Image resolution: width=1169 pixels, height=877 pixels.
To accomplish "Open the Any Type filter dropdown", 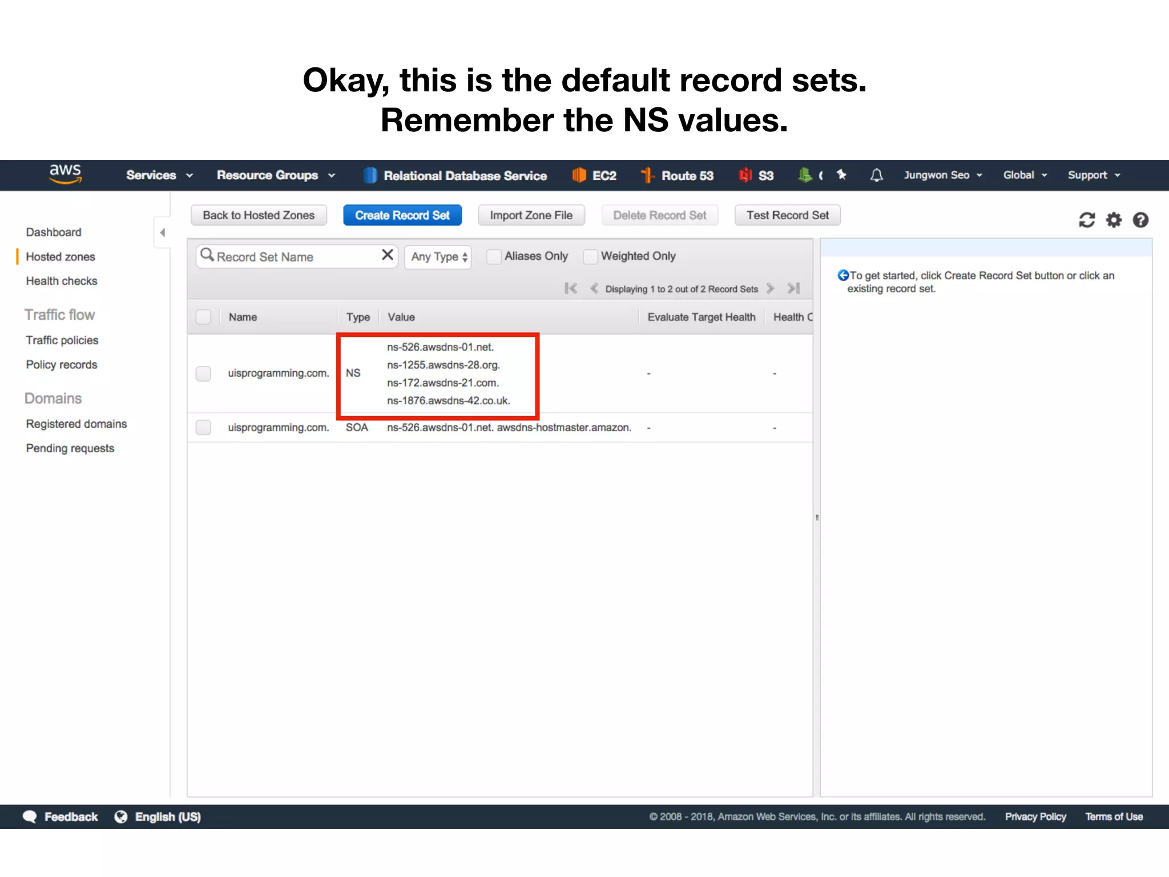I will pyautogui.click(x=438, y=257).
